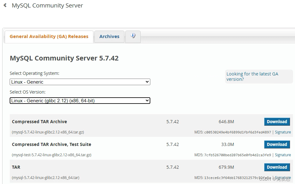Expand Select OS Version dropdown

click(80, 101)
